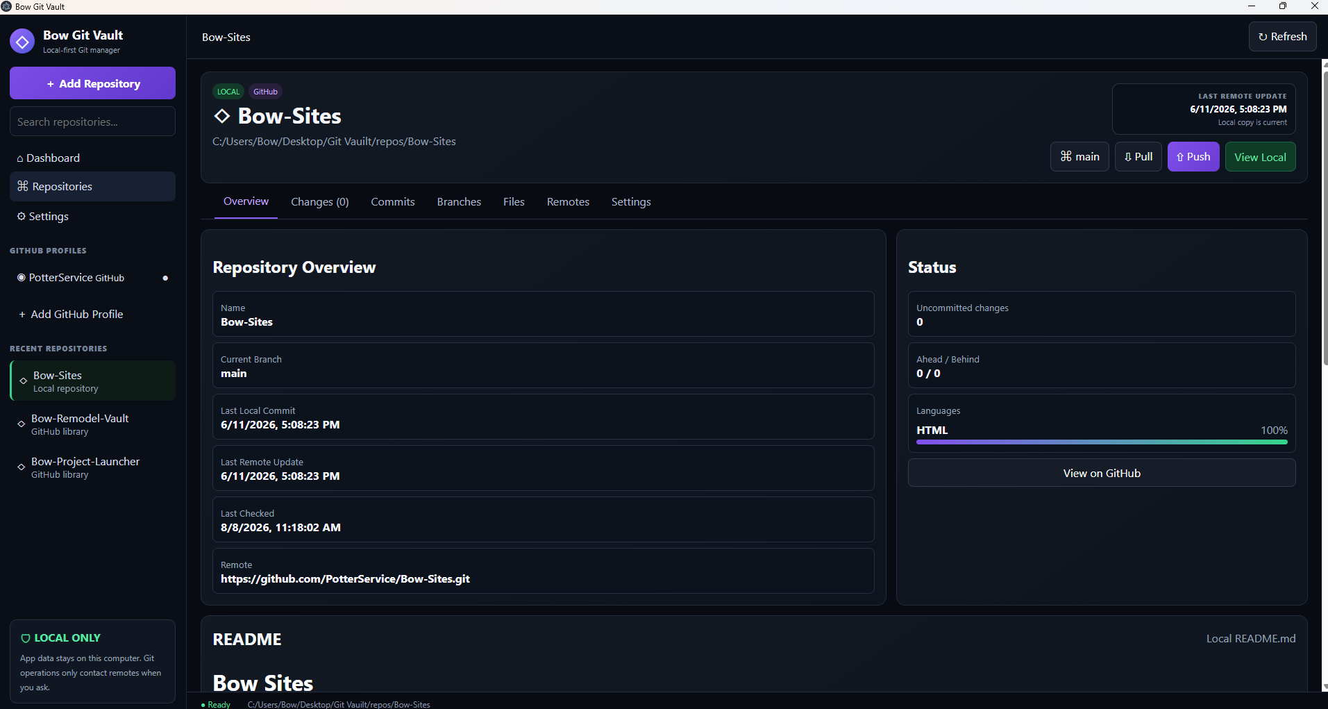Screen dimensions: 1328x709
Task: Click the diamond icon next to Bow-Remodel-Vault
Action: point(22,424)
